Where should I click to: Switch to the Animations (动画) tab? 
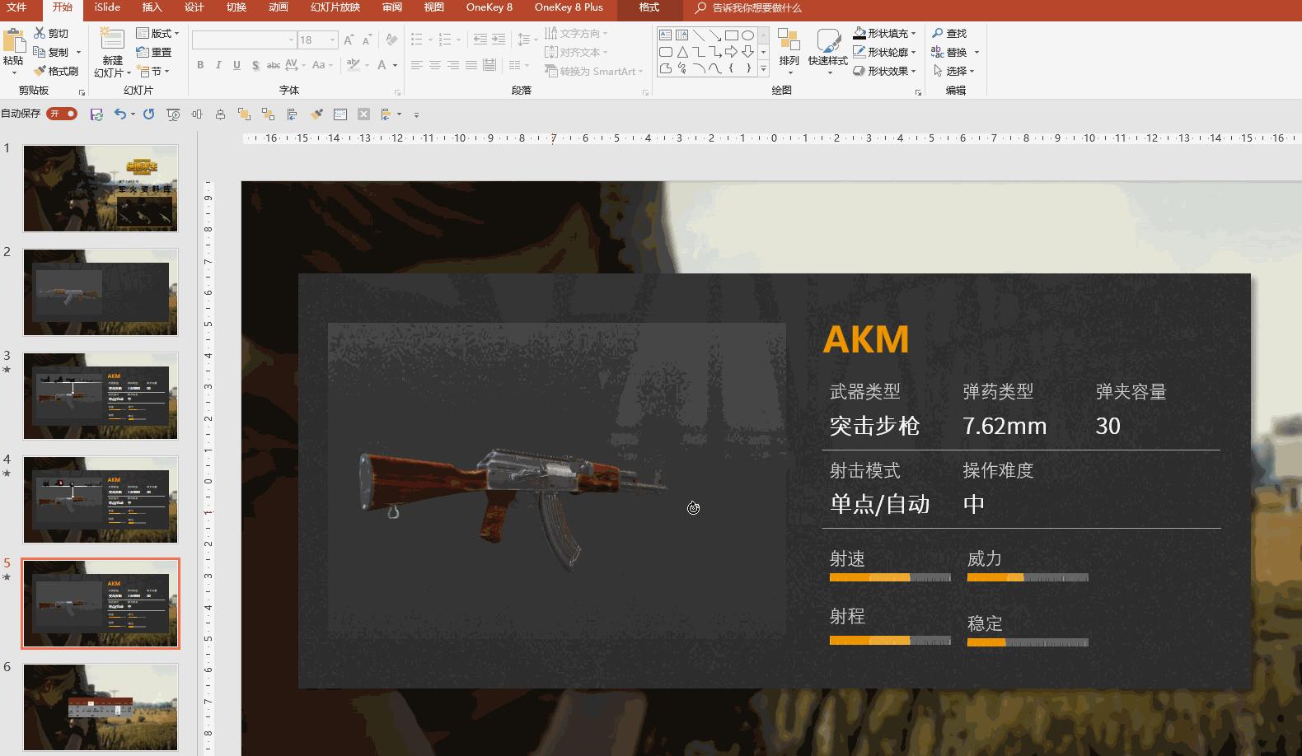tap(278, 7)
